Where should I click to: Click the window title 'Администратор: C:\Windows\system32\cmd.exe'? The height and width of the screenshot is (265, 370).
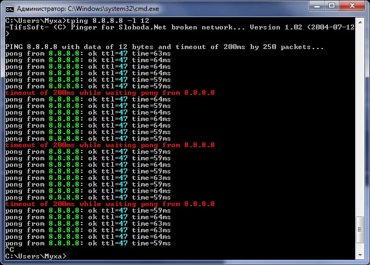coord(88,9)
